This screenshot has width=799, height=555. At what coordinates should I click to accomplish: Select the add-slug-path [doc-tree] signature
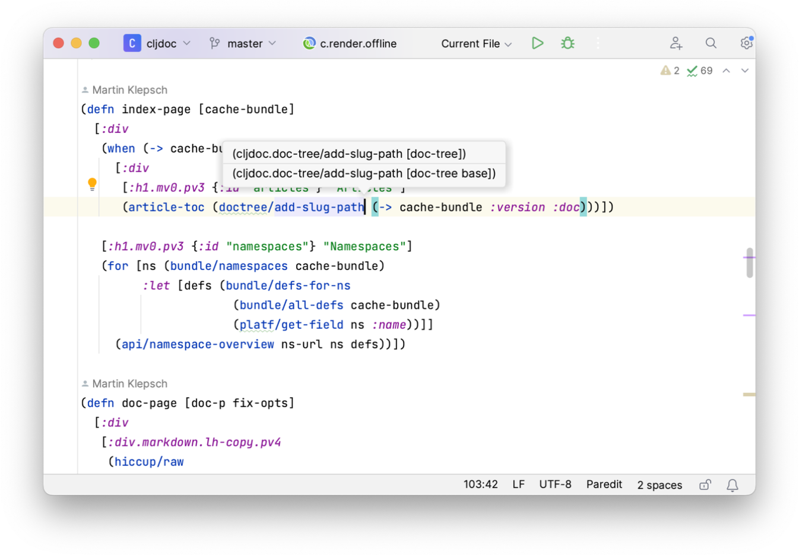(364, 154)
